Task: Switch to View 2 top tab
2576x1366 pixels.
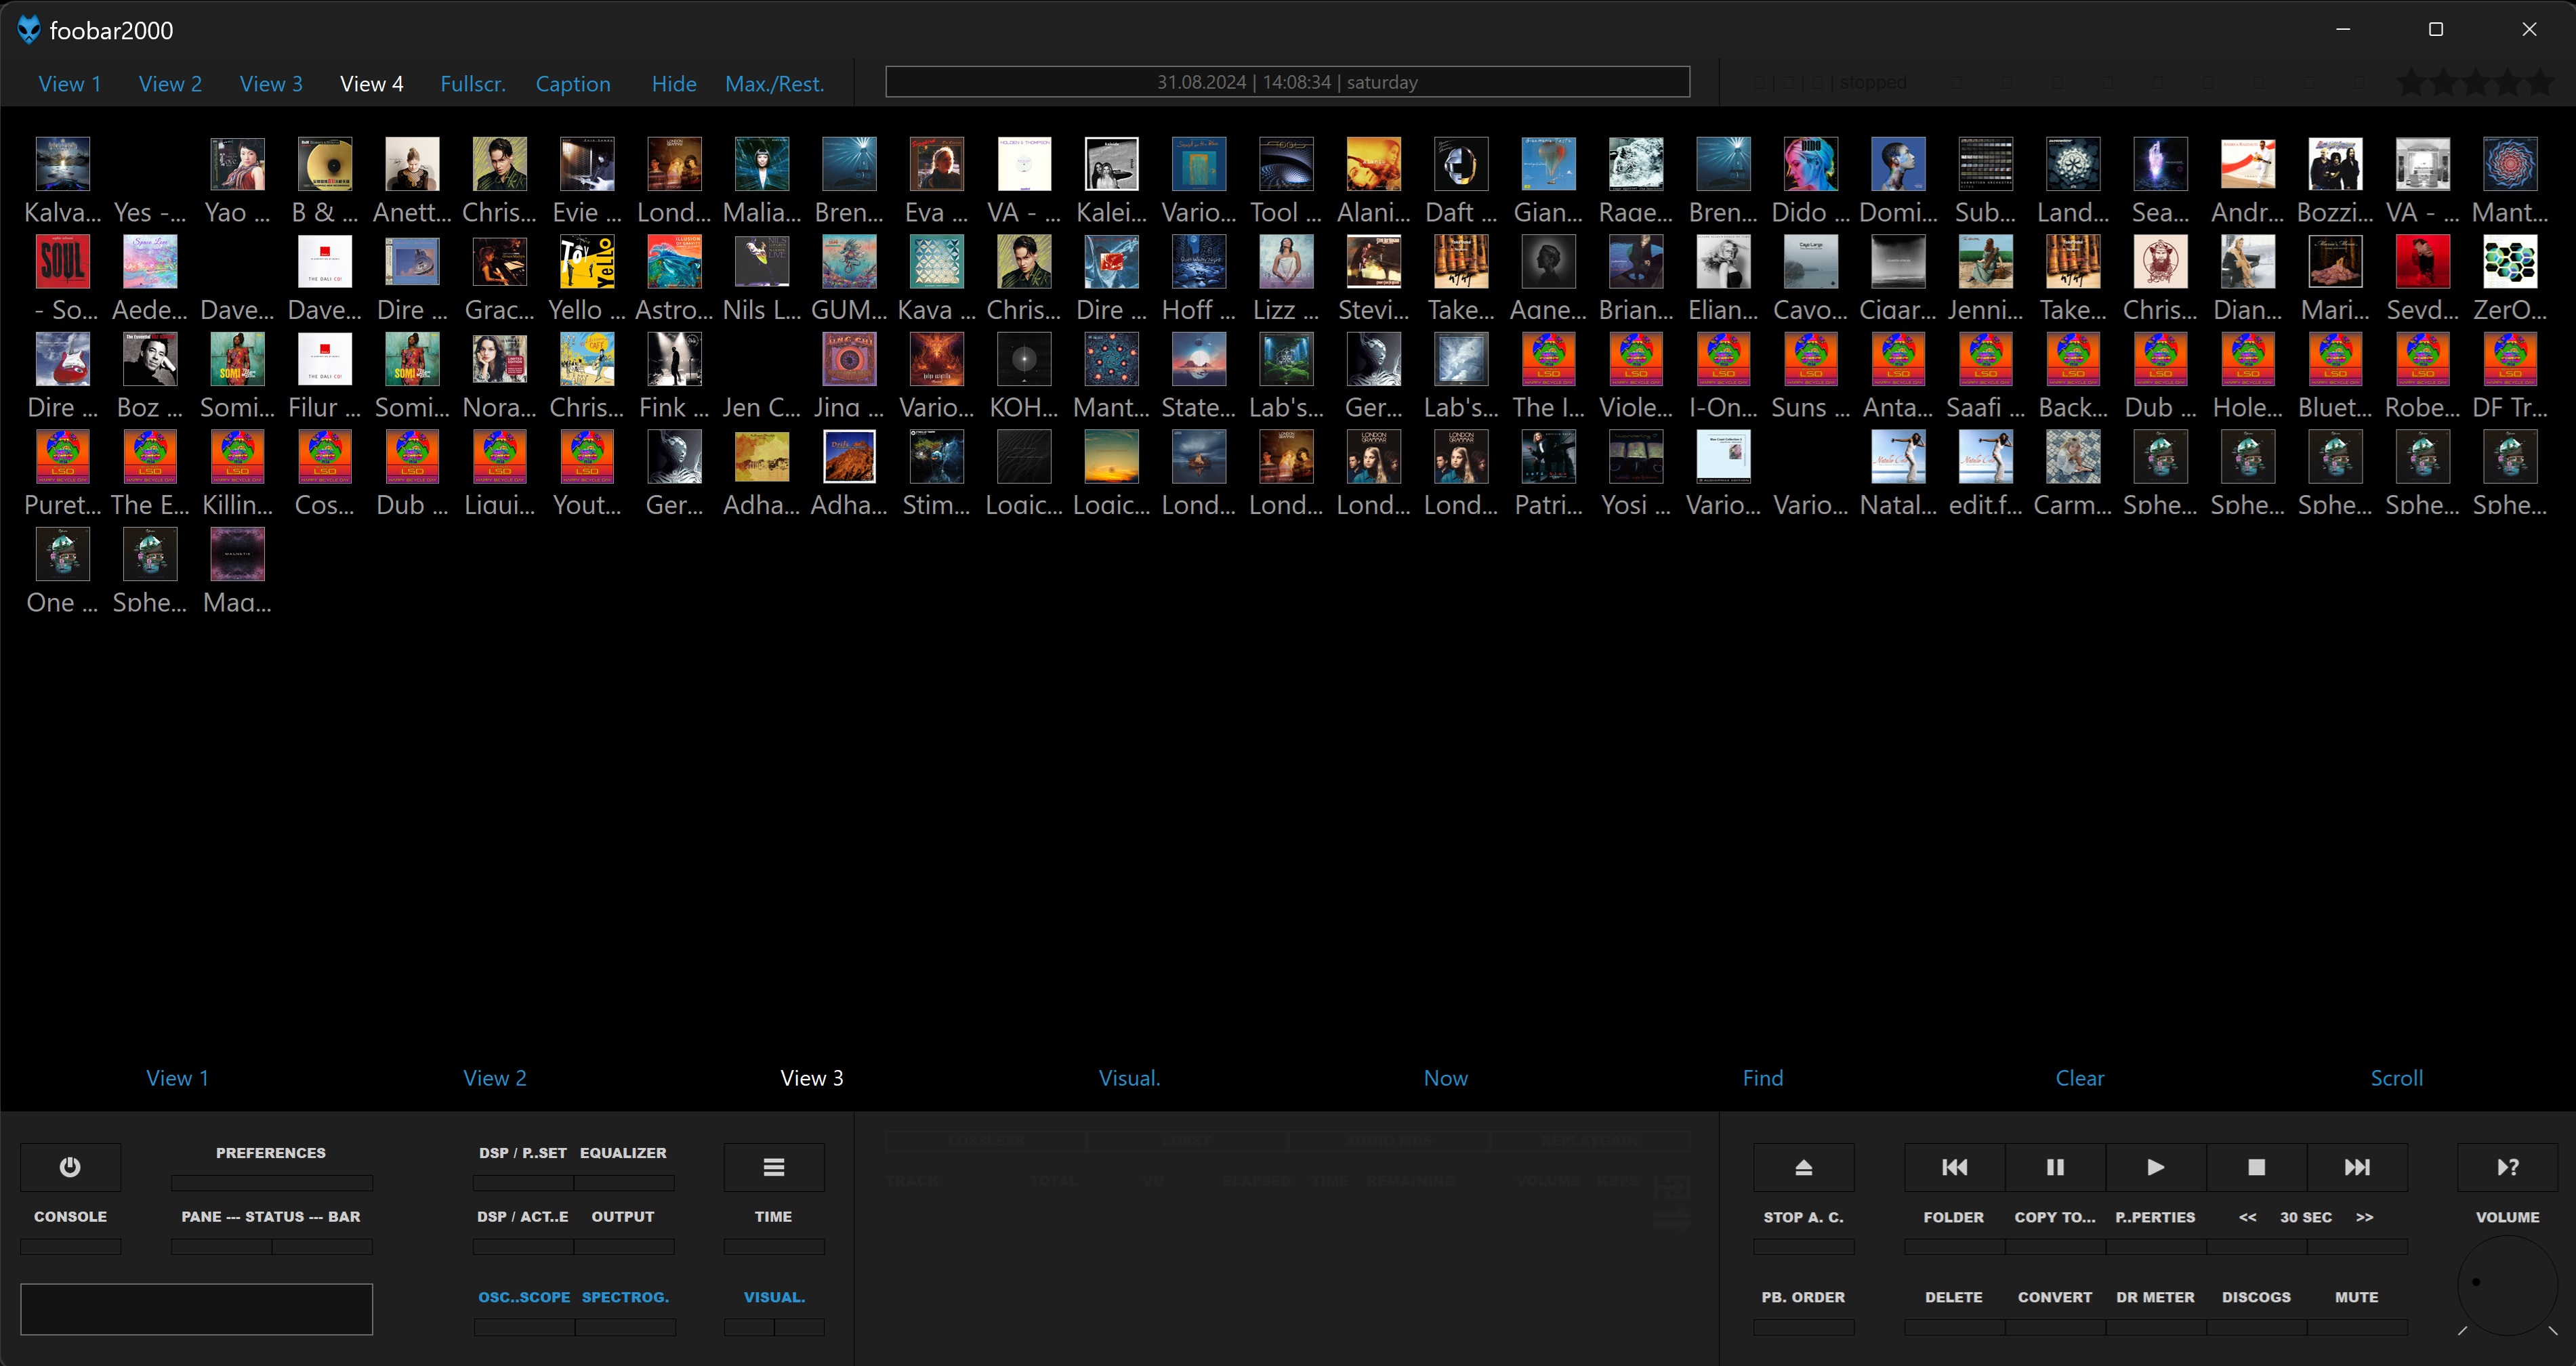Action: pos(170,84)
